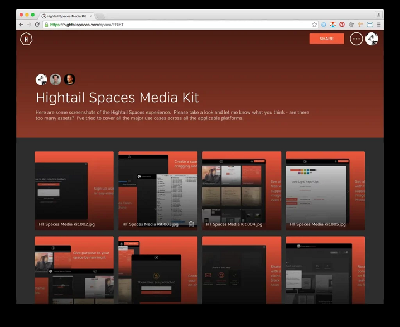The image size is (400, 327).
Task: Reload the page in browser
Action: (37, 25)
